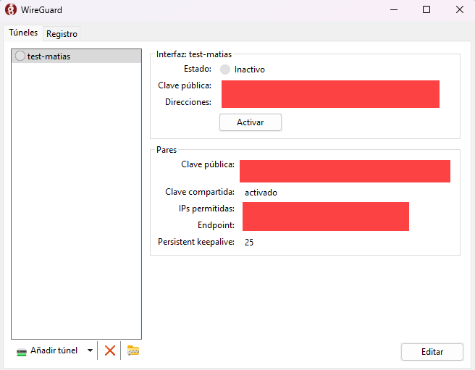Click the interface Clave pública redacted value
This screenshot has width=475, height=370.
point(330,87)
